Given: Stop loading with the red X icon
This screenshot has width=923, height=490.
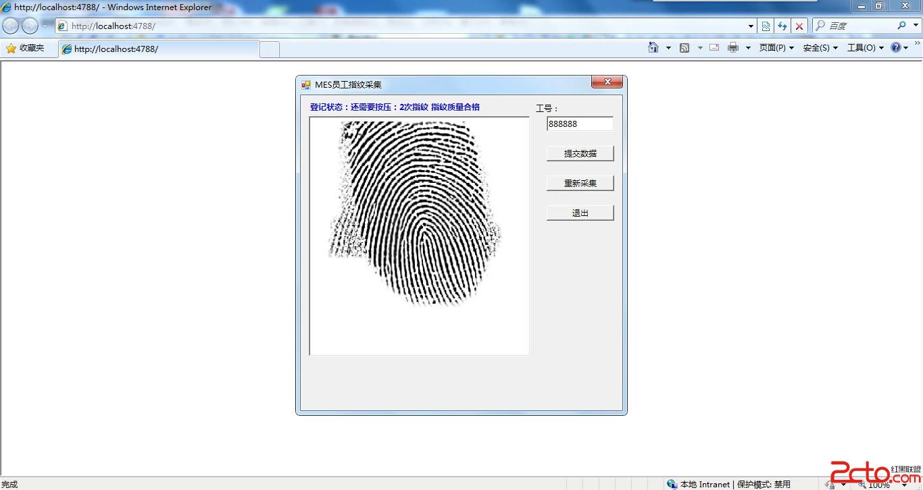Looking at the screenshot, I should [x=799, y=26].
